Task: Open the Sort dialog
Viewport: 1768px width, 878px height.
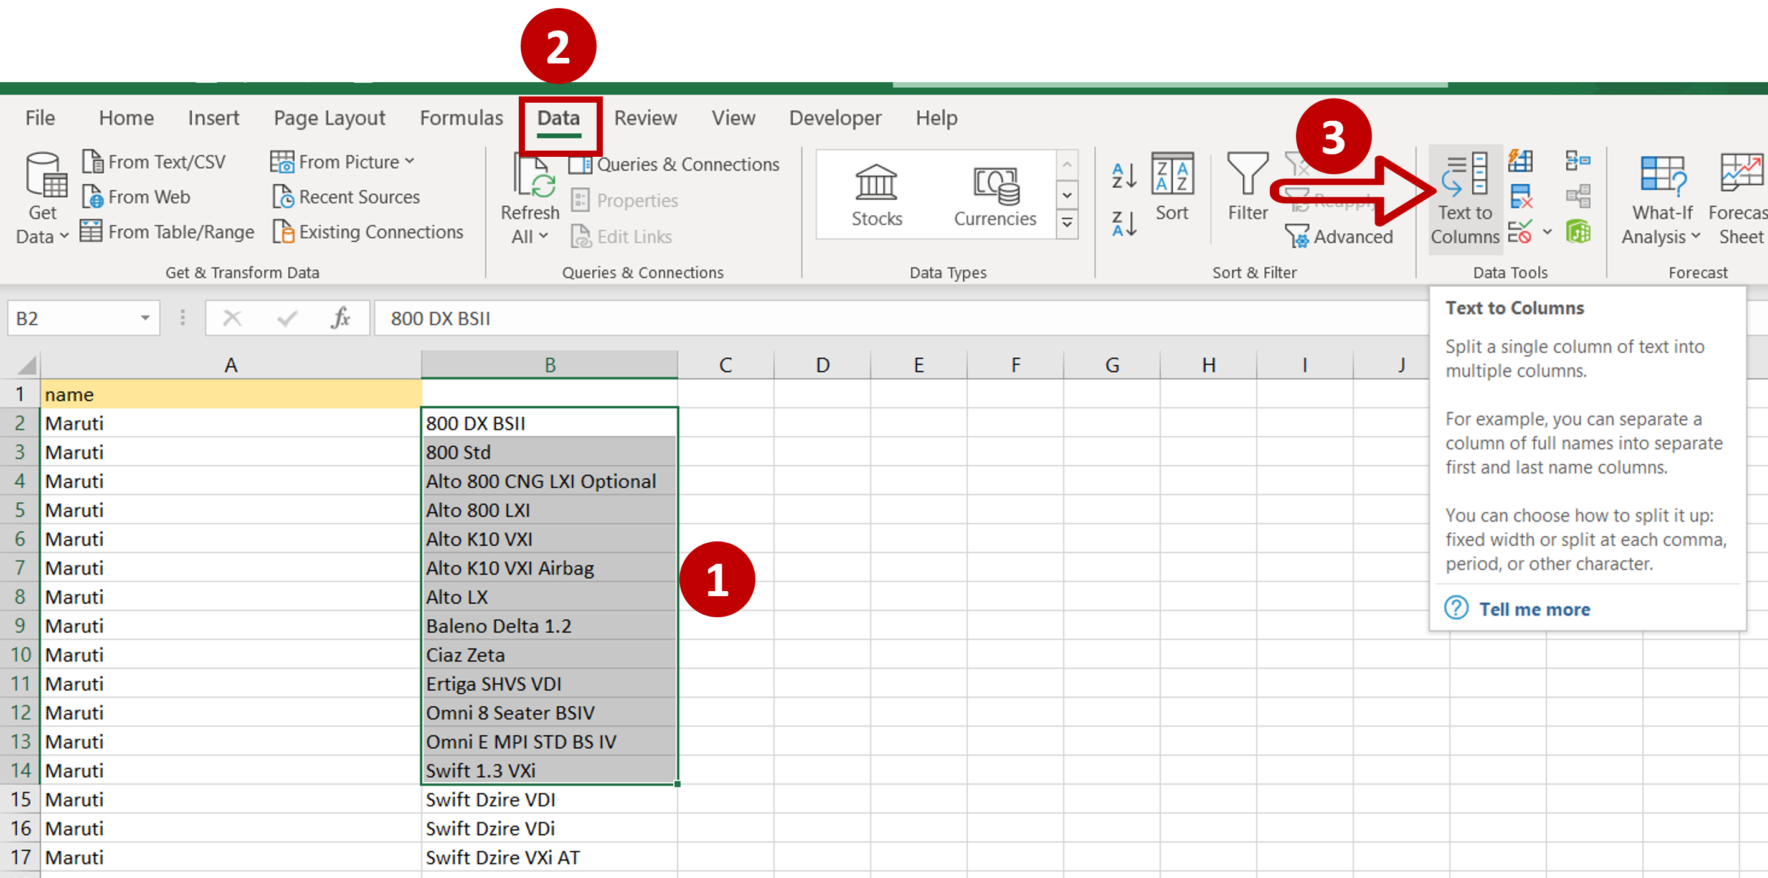Action: 1172,187
